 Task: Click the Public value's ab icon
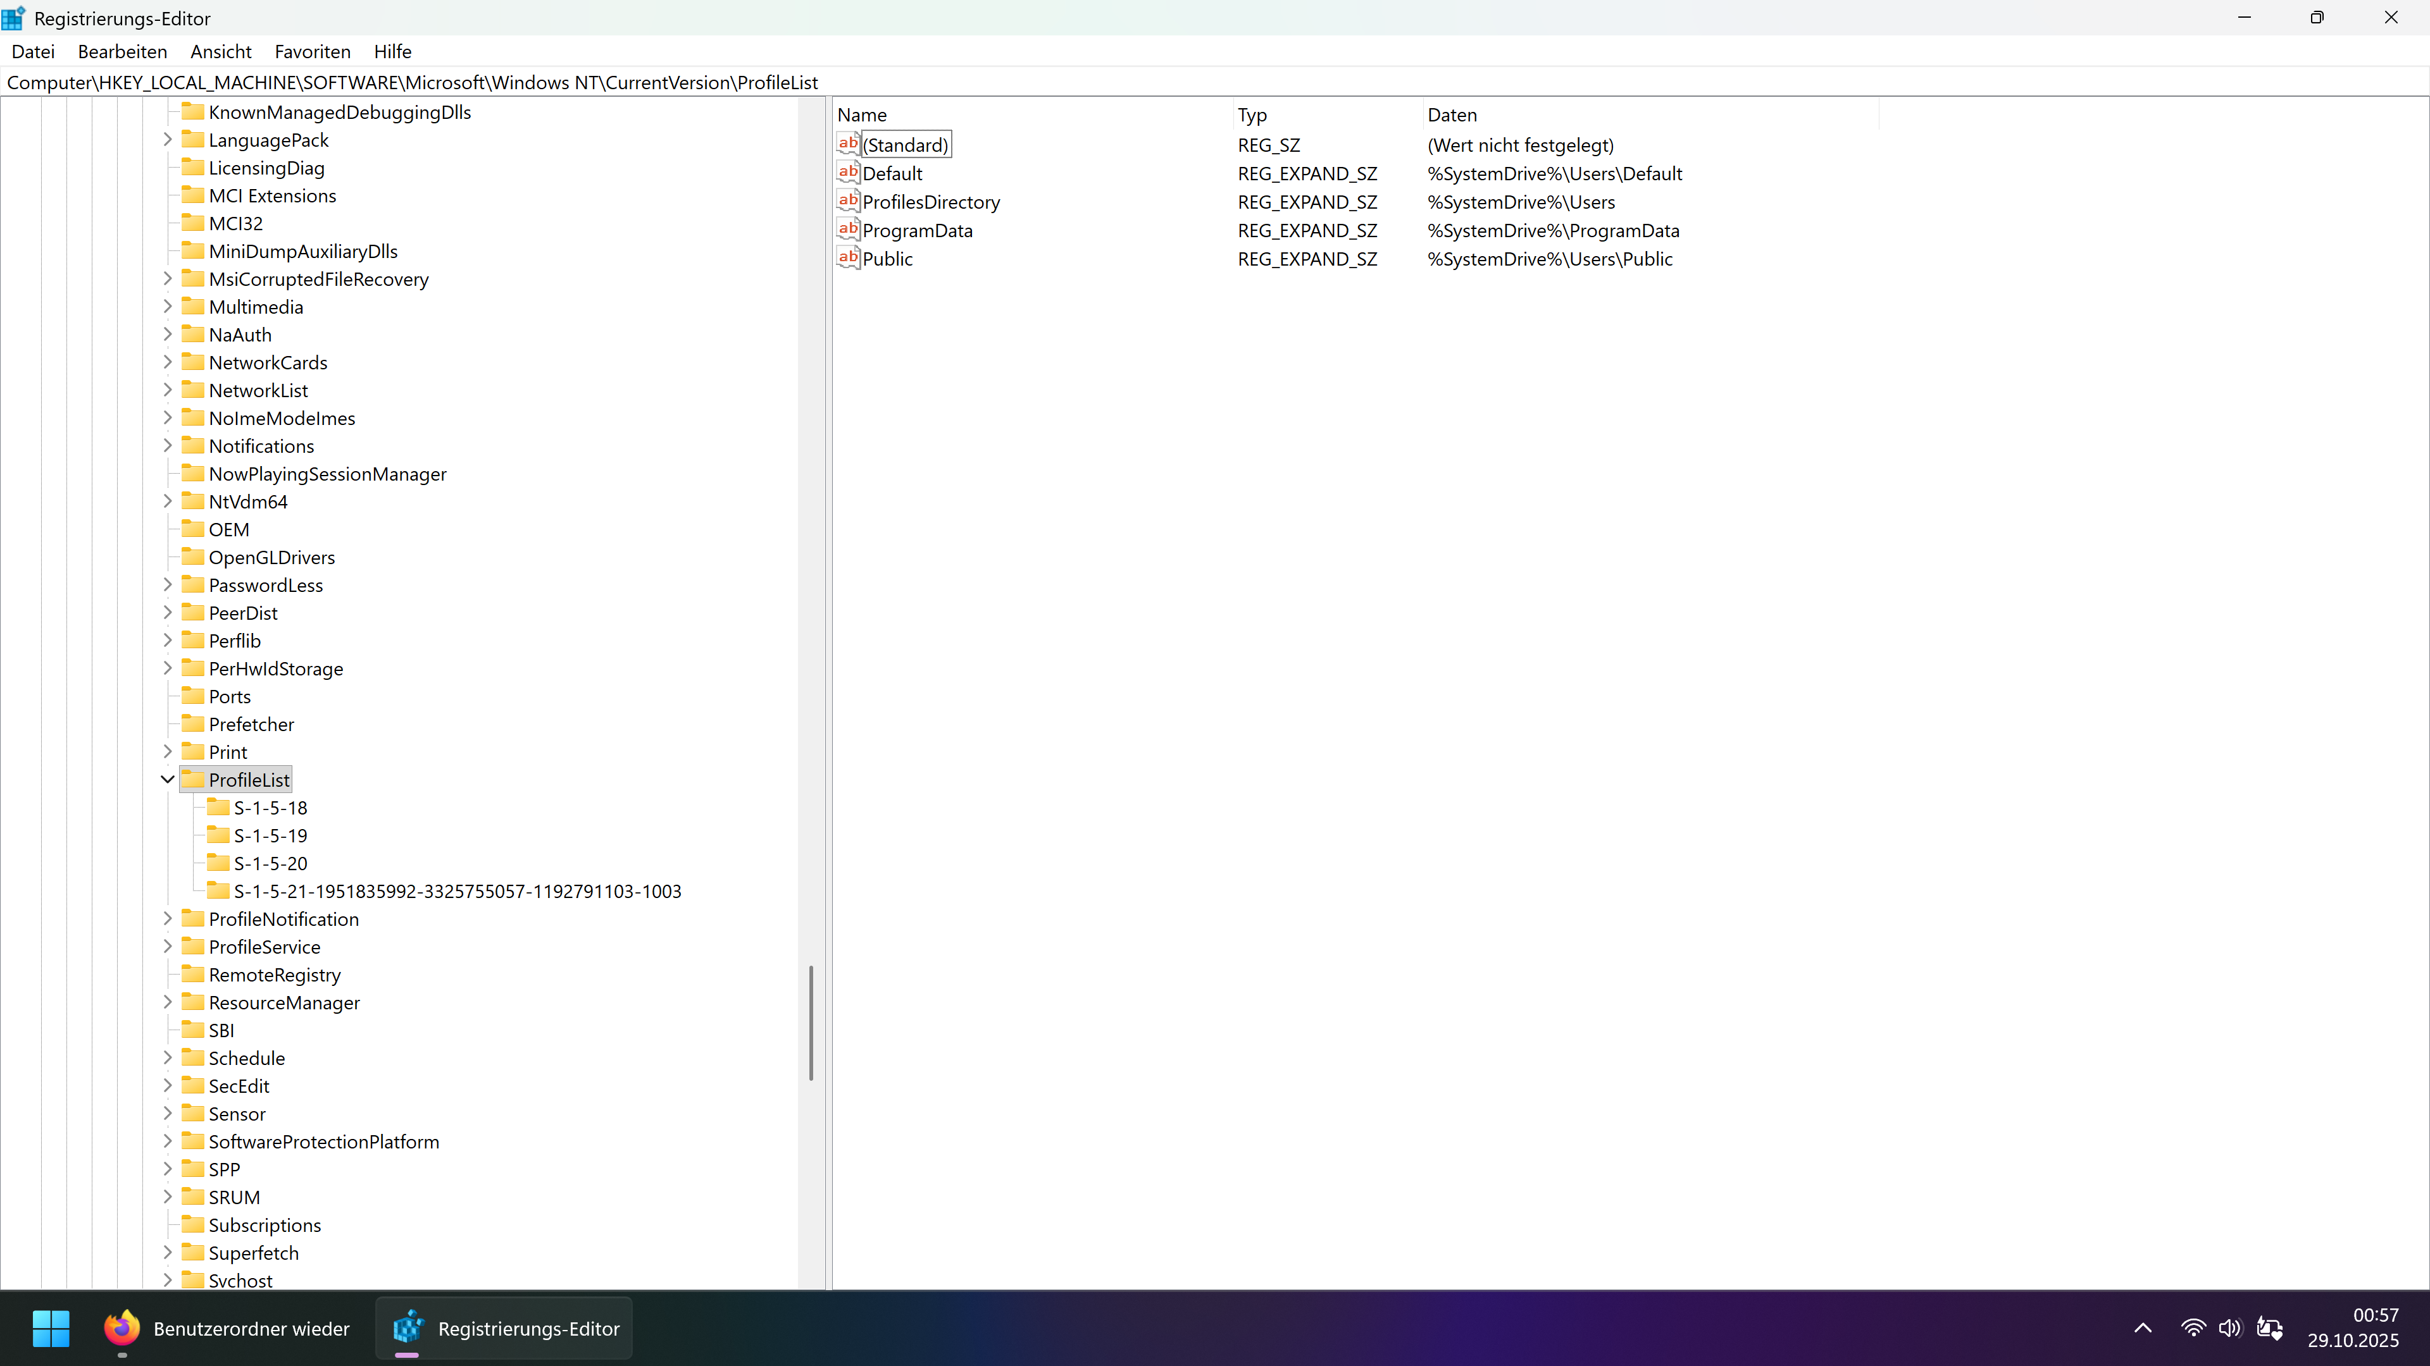click(x=848, y=257)
